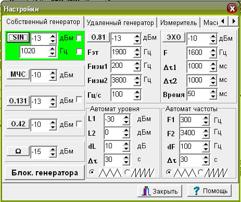This screenshot has height=202, width=241.
Task: Increase the О.42 level spinner
Action: pyautogui.click(x=53, y=122)
